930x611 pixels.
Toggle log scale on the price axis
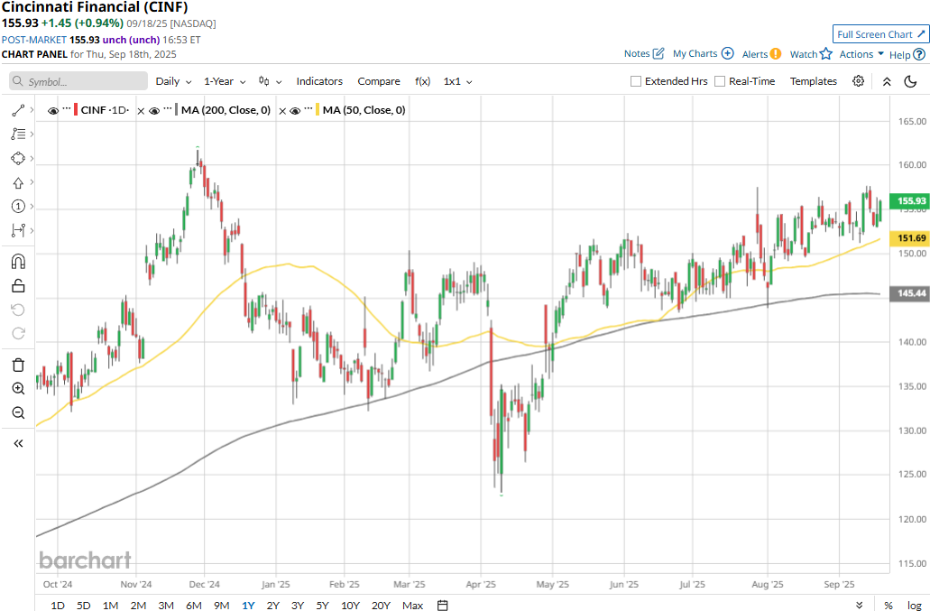[x=915, y=605]
